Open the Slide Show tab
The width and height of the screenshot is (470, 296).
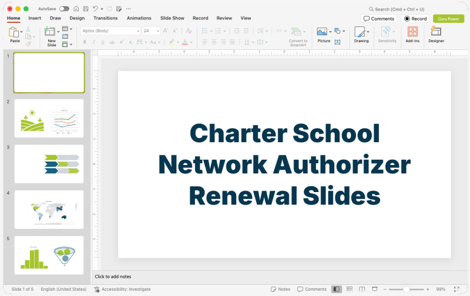pos(172,18)
